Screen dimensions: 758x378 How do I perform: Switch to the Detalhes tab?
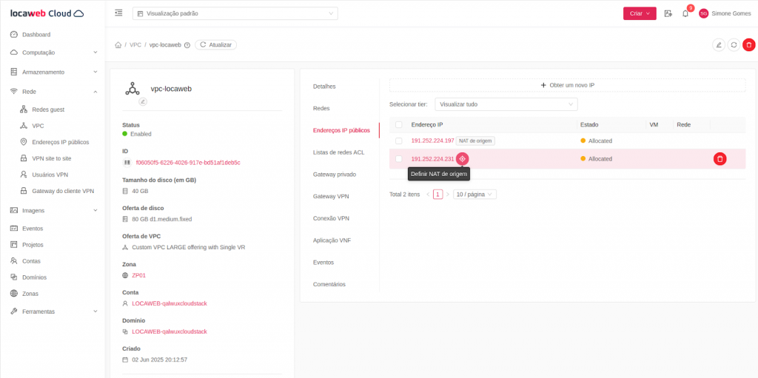pyautogui.click(x=324, y=87)
